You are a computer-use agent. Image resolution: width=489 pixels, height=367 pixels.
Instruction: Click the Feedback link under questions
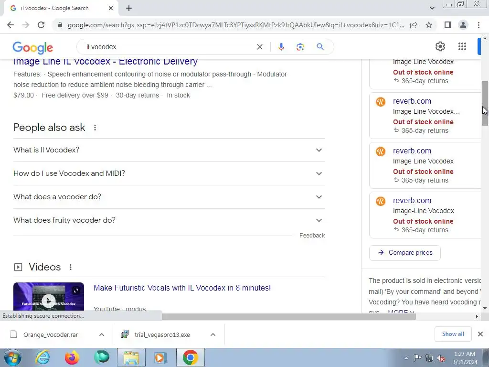tap(312, 235)
